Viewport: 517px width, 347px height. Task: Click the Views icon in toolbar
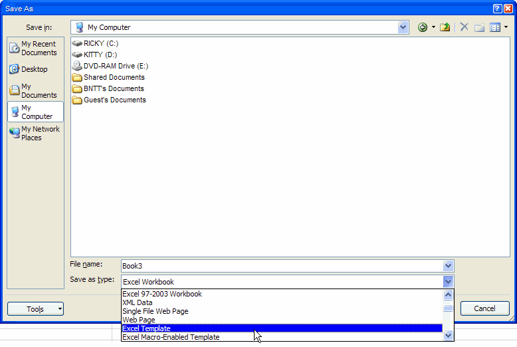tap(495, 27)
